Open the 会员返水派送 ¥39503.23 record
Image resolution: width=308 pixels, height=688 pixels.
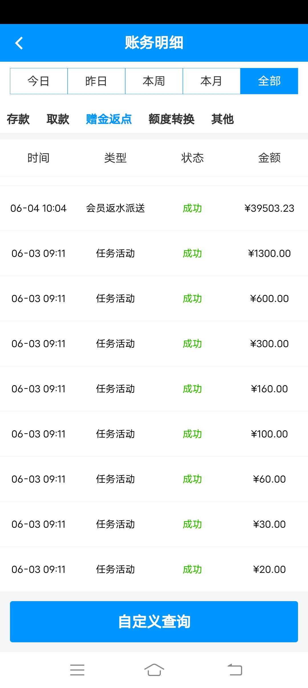click(154, 208)
